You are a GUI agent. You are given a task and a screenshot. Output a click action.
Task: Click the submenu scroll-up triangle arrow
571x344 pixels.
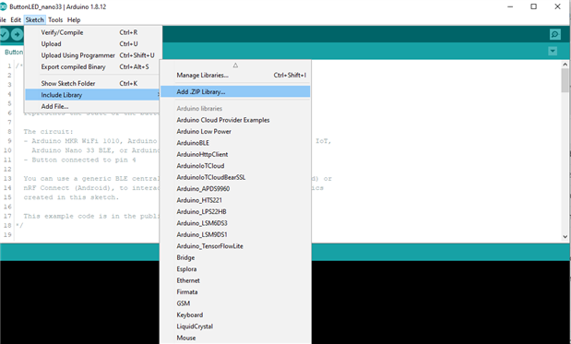point(235,65)
